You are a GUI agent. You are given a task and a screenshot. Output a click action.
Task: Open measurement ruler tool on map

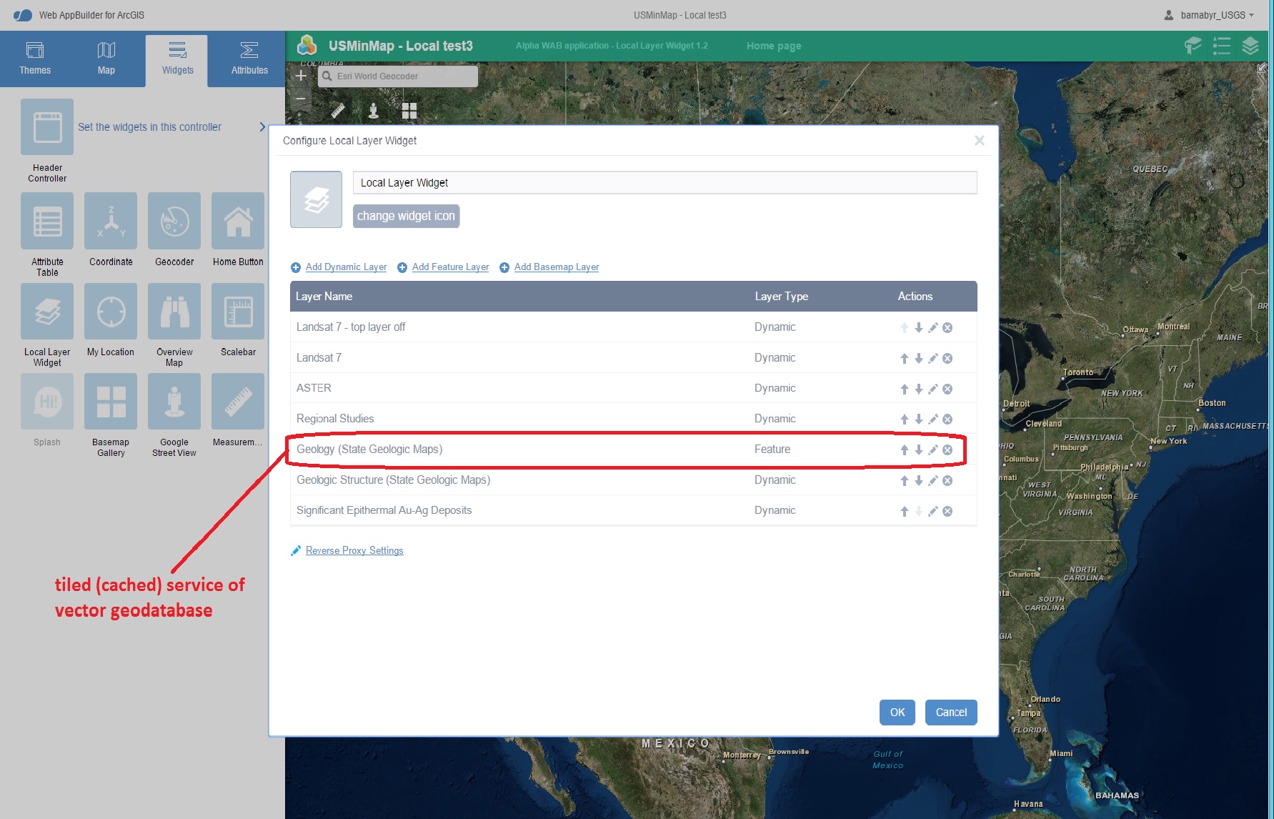click(338, 110)
